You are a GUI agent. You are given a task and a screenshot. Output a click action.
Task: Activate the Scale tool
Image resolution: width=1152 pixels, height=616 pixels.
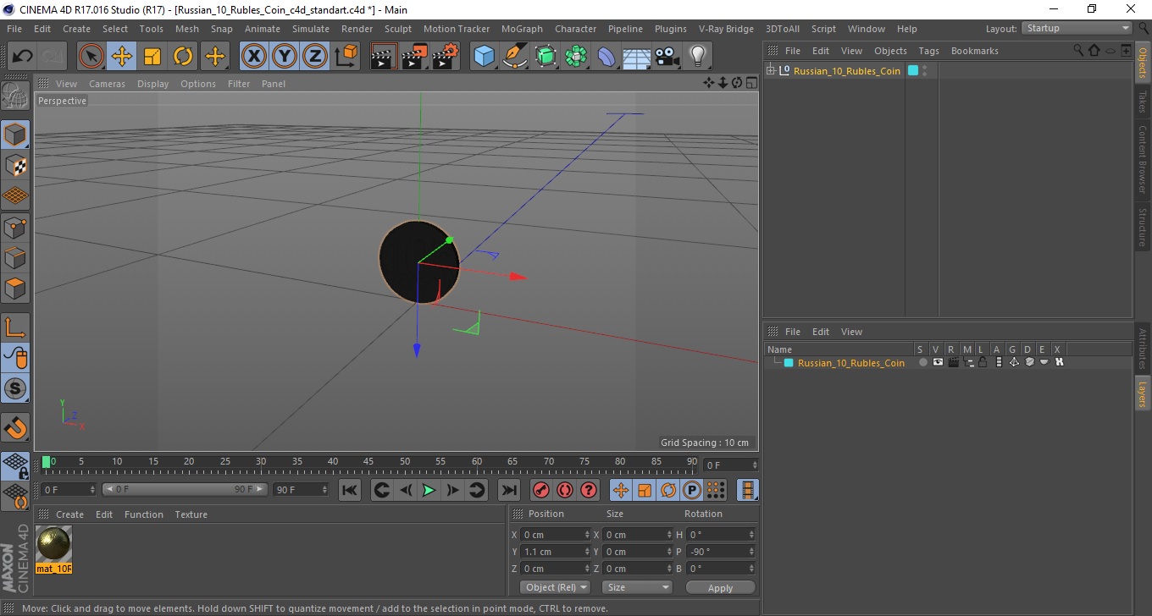(x=152, y=57)
